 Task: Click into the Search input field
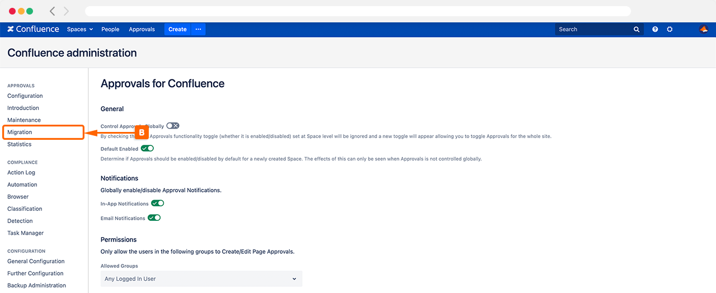[x=593, y=30]
